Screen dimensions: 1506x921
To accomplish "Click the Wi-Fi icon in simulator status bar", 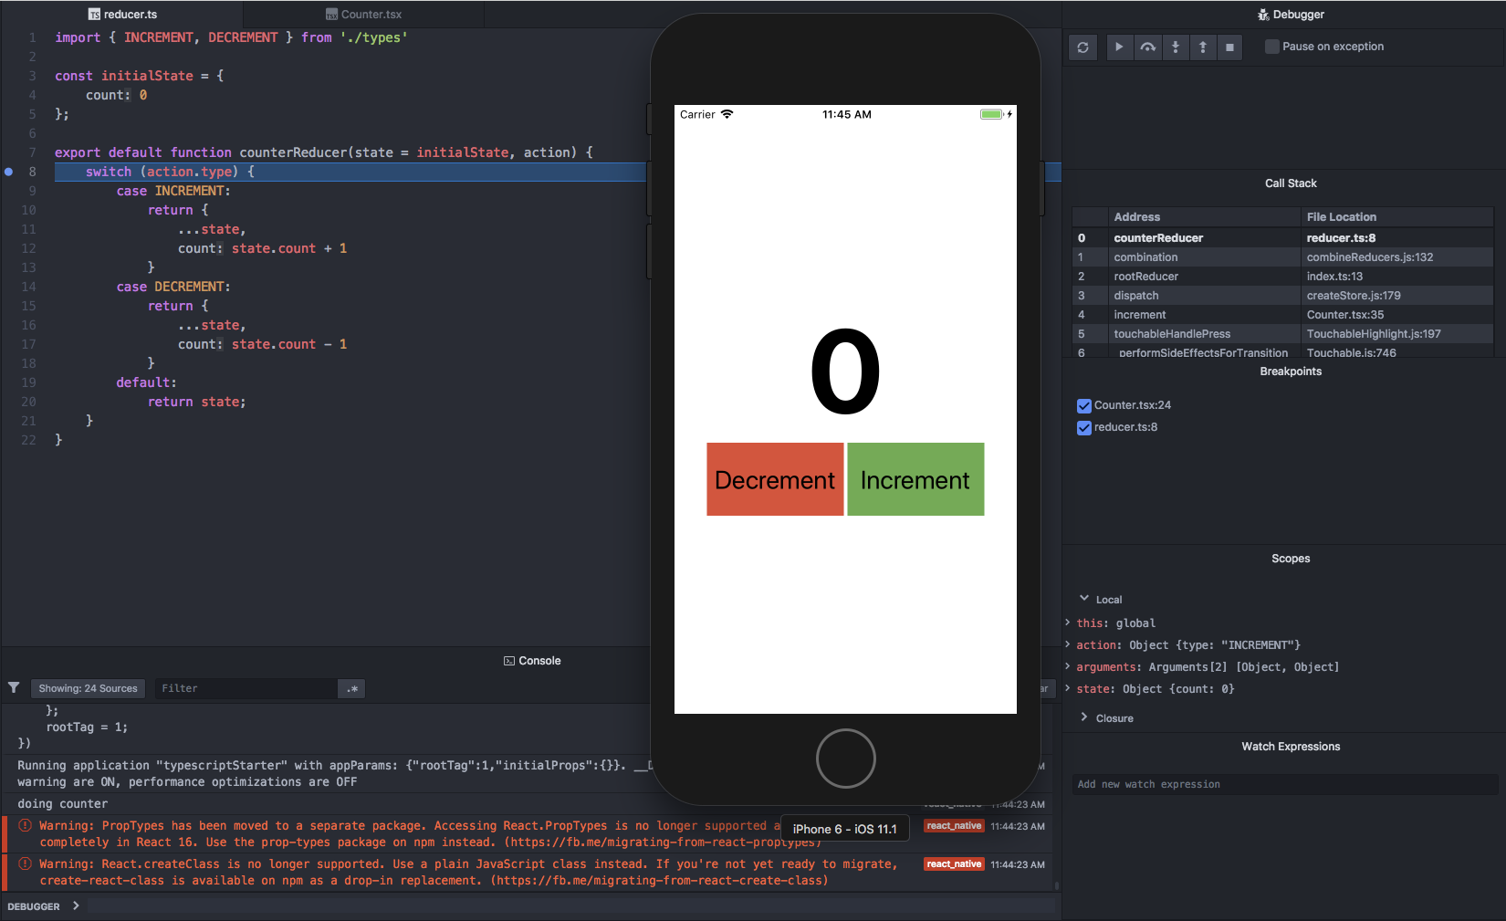I will 727,114.
